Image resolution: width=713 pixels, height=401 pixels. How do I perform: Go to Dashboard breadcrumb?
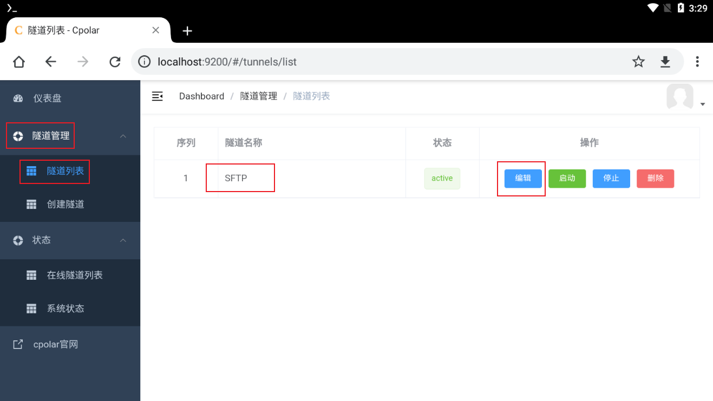(x=201, y=96)
